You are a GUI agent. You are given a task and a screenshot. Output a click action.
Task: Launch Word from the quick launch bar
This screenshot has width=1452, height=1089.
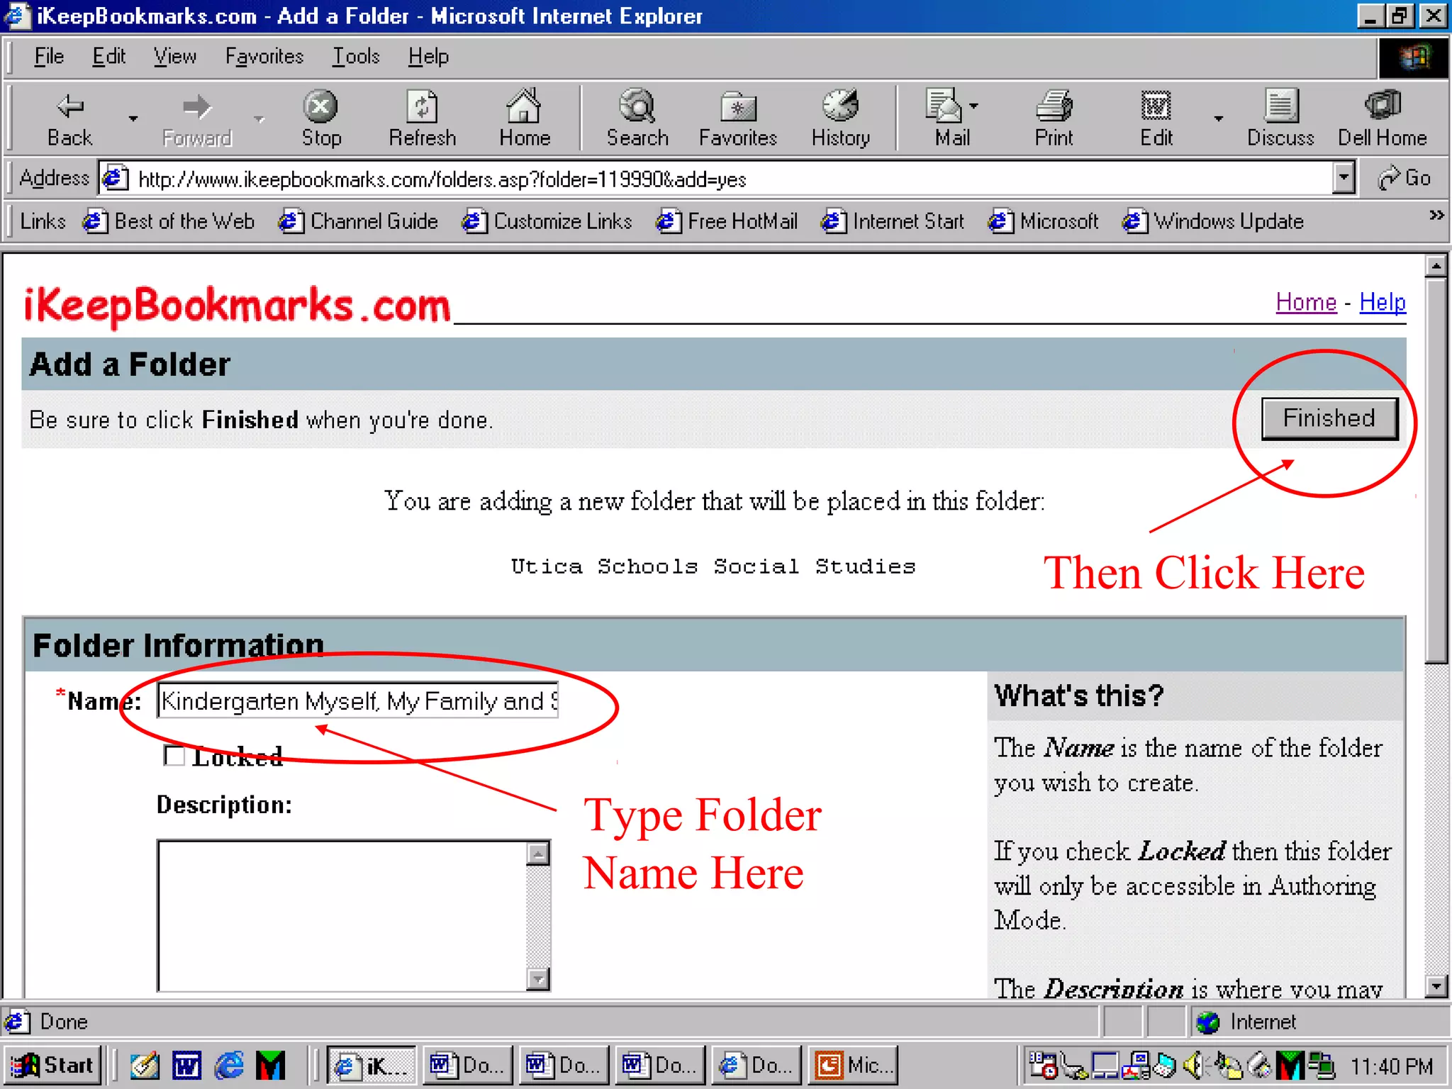(186, 1065)
